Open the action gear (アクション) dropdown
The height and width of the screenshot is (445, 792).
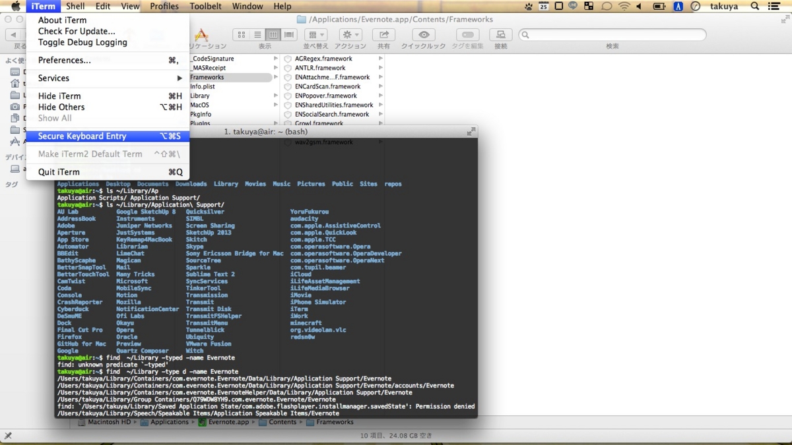click(x=350, y=34)
